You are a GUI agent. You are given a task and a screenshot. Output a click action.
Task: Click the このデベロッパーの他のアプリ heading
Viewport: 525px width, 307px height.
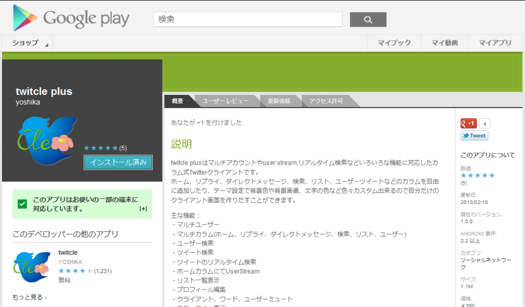pos(65,234)
